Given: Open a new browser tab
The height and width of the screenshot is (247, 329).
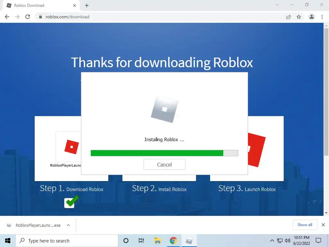Looking at the screenshot, I should [x=87, y=5].
